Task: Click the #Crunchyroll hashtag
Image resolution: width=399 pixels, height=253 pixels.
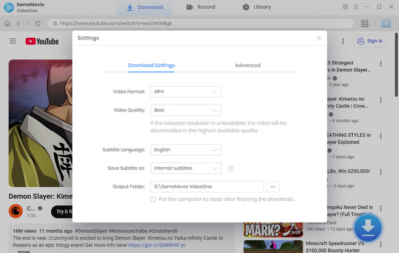Action: click(163, 231)
